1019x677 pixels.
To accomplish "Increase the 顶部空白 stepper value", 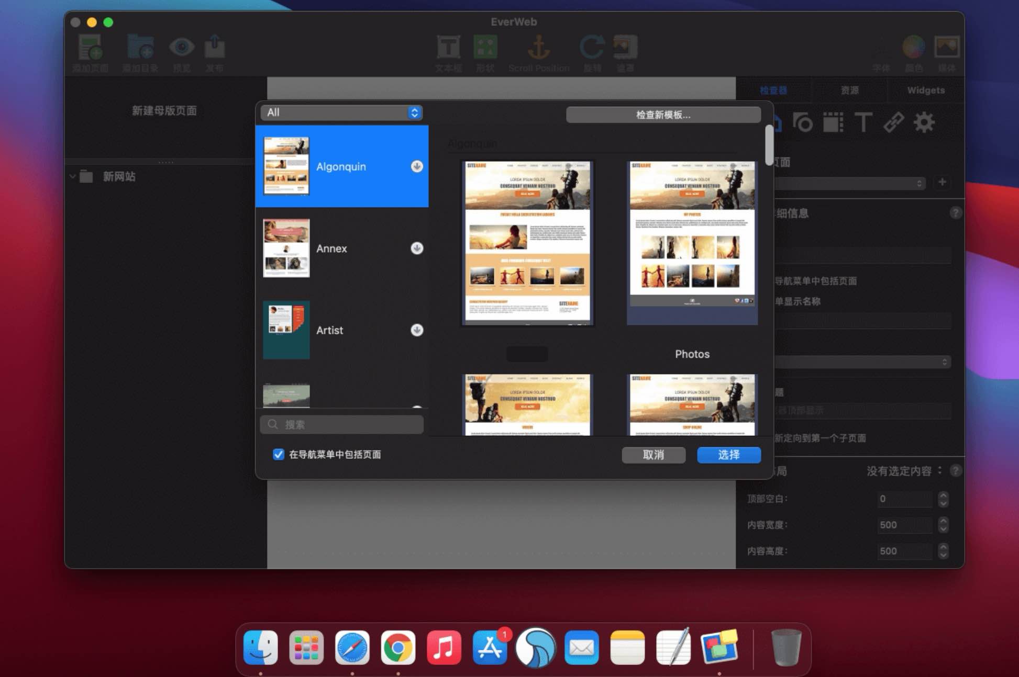I will click(x=943, y=495).
